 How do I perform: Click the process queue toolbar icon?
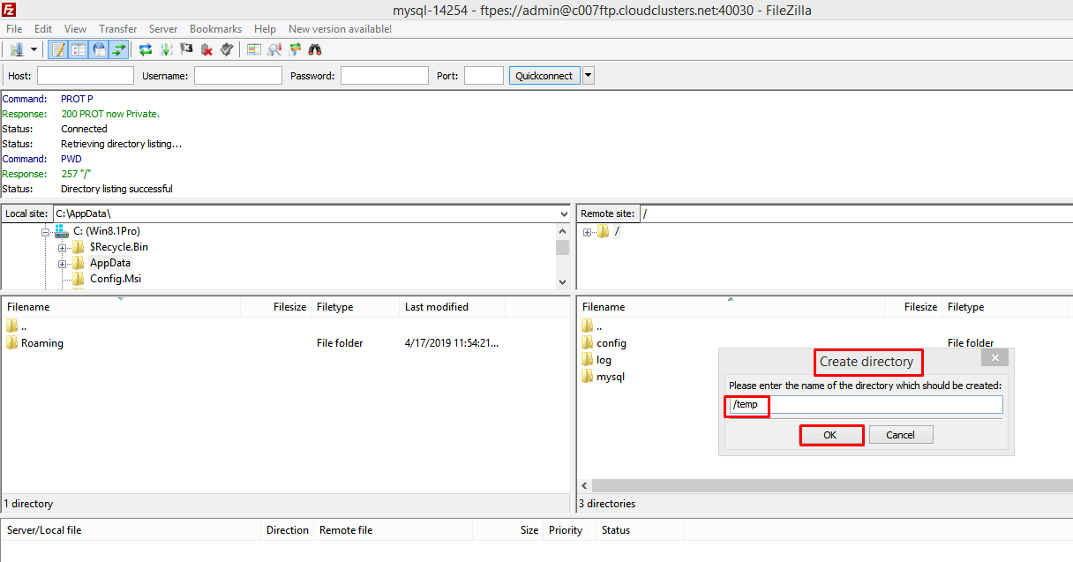pos(166,49)
